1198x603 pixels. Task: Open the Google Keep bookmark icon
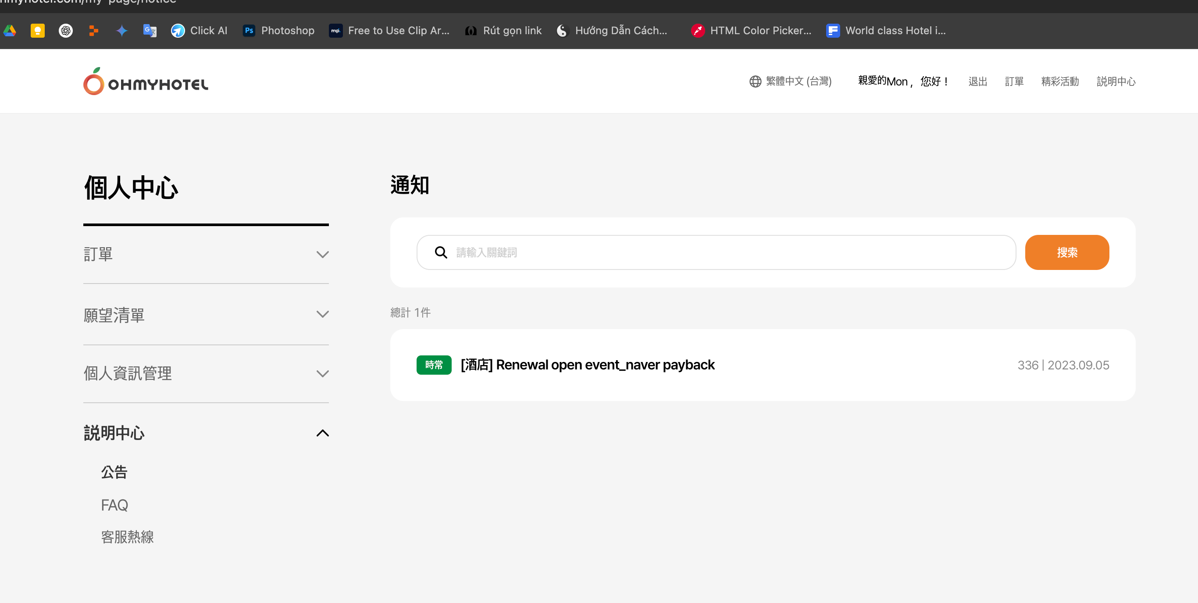tap(38, 31)
